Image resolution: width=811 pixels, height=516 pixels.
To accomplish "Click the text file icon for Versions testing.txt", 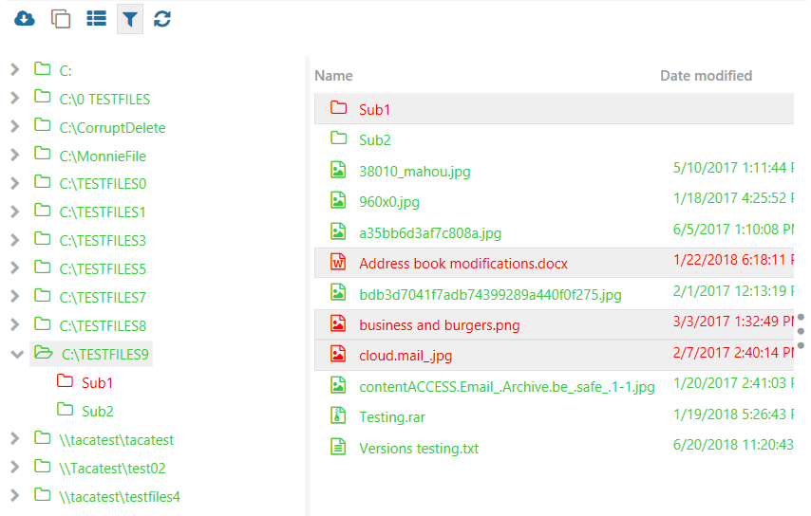I will point(337,448).
